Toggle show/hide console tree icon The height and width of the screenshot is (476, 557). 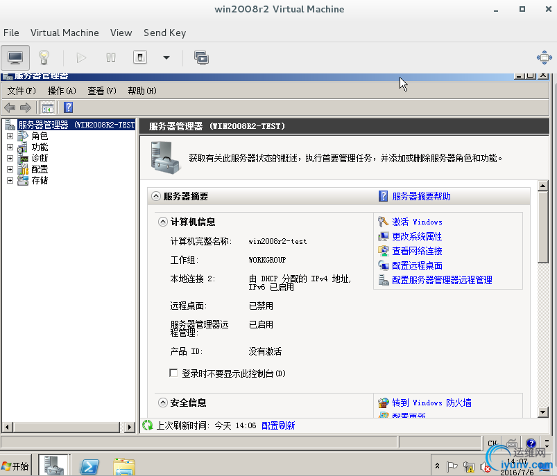(48, 107)
